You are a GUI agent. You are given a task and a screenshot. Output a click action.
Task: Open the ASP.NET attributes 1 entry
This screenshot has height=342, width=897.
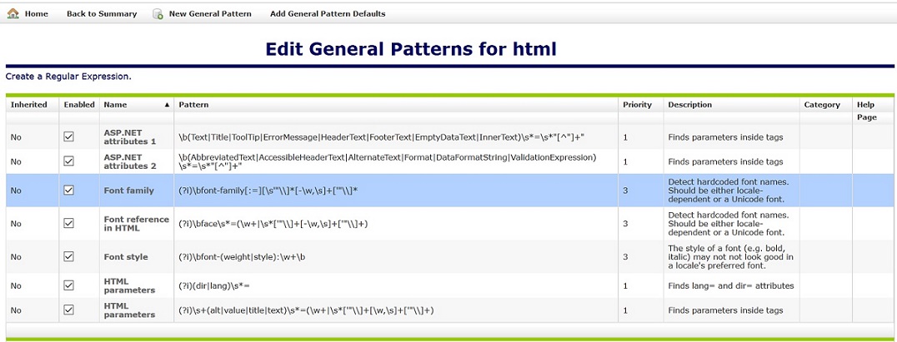(x=129, y=136)
